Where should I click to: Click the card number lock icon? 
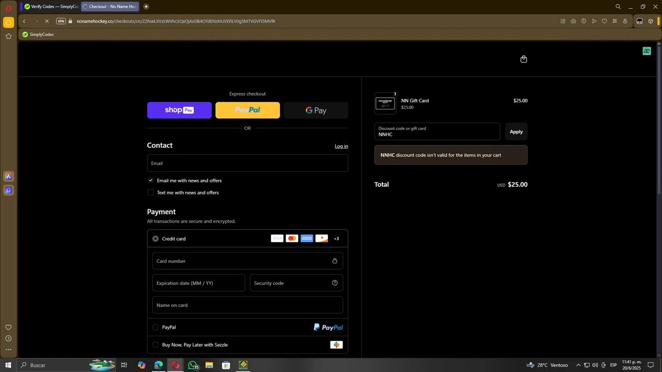click(335, 261)
